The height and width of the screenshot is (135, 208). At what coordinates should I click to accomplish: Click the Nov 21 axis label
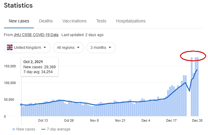[x=120, y=120]
